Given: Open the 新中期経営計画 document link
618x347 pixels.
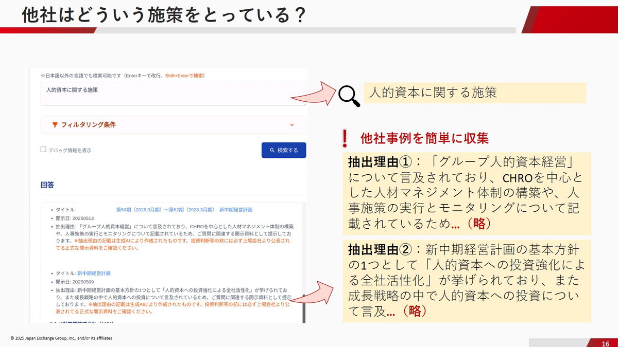Looking at the screenshot, I should pyautogui.click(x=94, y=273).
